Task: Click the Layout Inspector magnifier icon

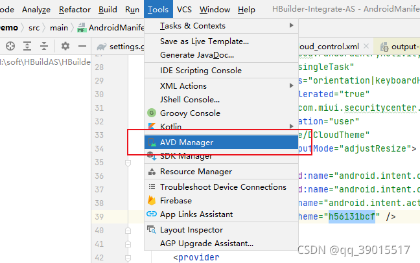Action: tap(152, 229)
